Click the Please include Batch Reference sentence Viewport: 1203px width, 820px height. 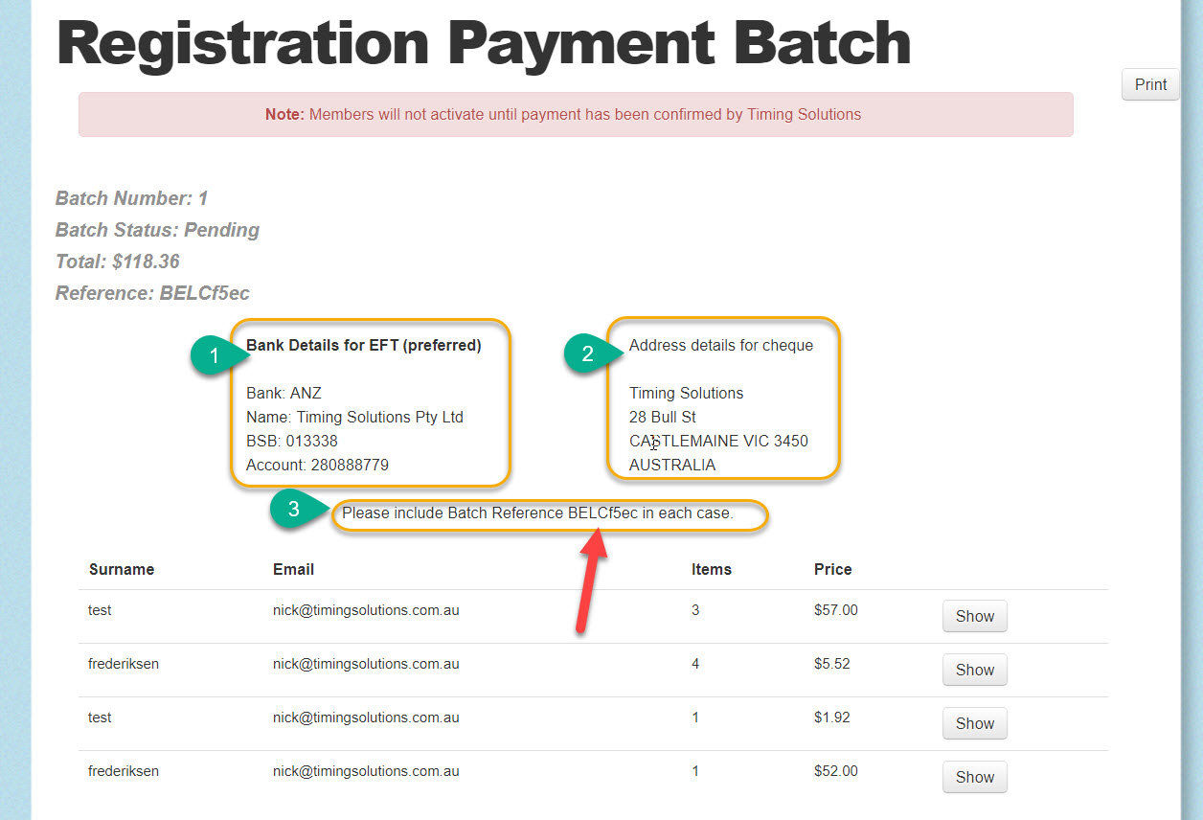537,512
